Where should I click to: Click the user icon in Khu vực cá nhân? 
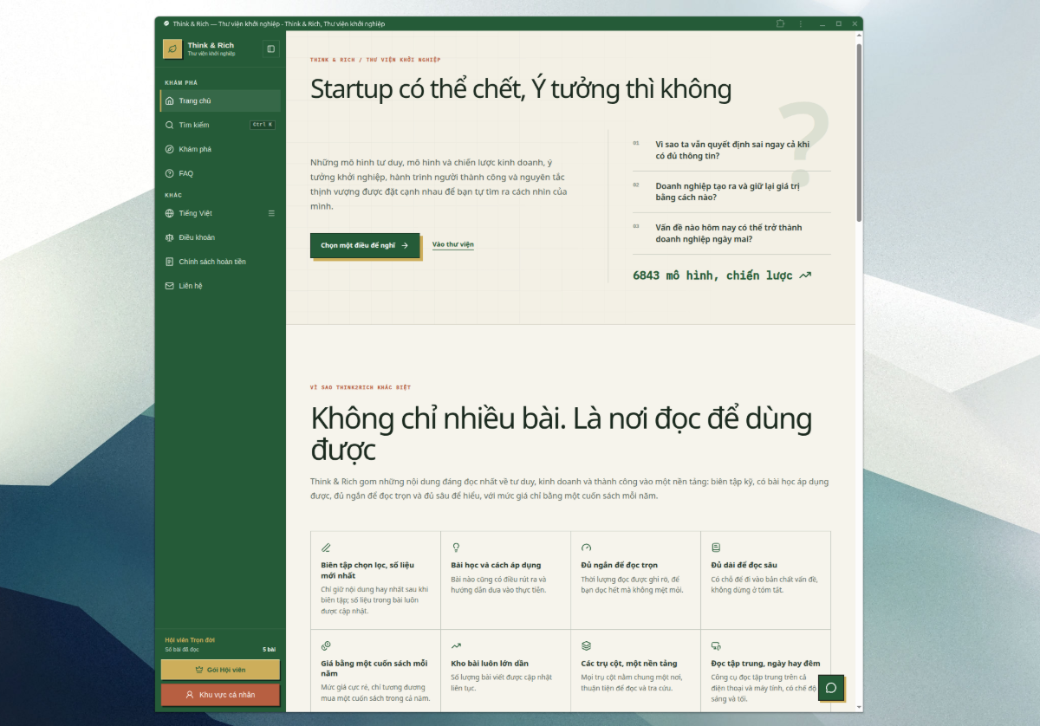click(190, 695)
